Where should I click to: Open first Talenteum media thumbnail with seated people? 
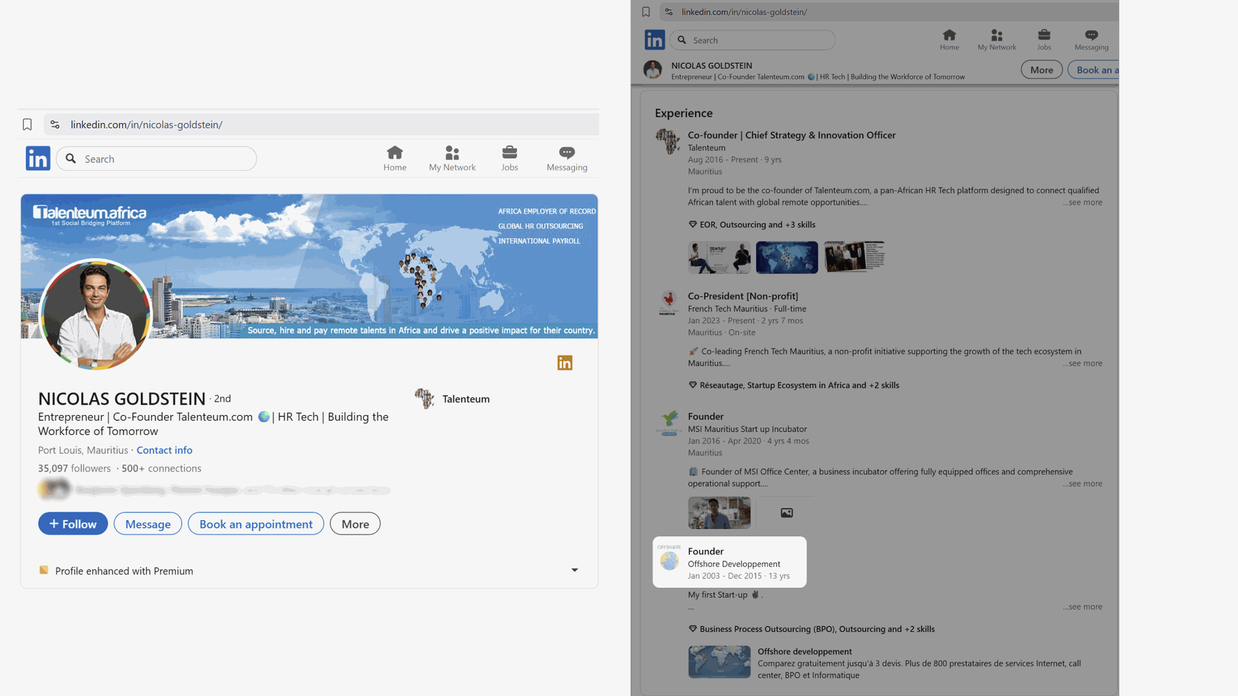719,257
